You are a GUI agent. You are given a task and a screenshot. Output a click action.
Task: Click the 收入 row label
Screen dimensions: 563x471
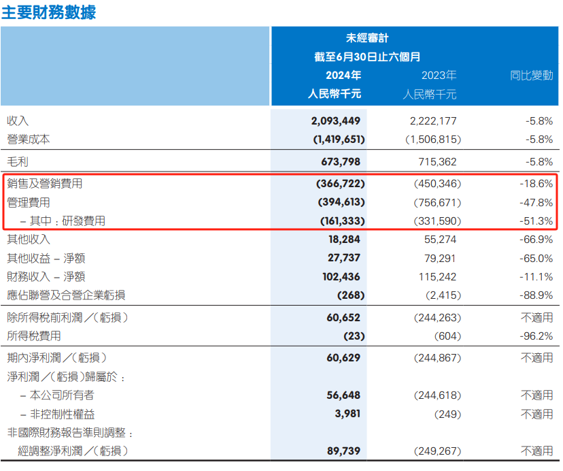pos(18,120)
